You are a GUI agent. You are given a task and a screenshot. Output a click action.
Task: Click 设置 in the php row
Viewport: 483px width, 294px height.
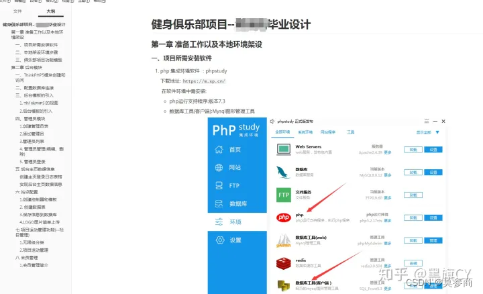[x=433, y=218]
